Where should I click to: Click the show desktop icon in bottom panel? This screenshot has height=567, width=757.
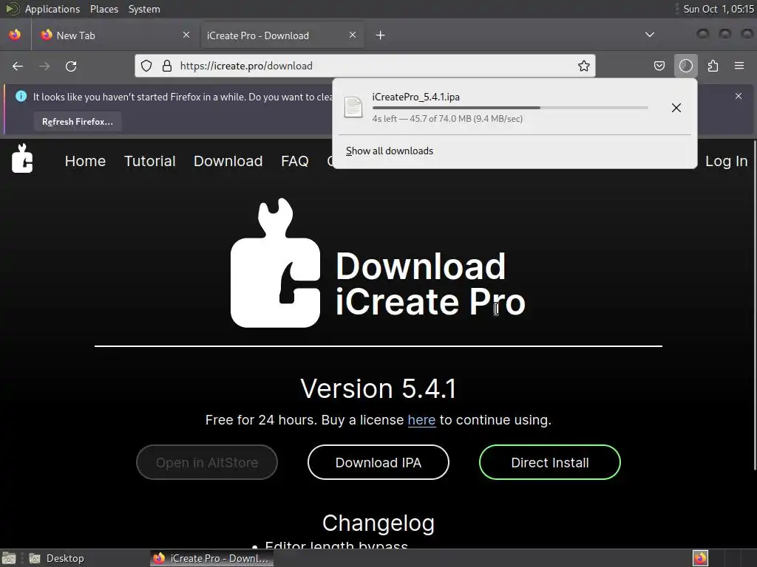(9, 558)
